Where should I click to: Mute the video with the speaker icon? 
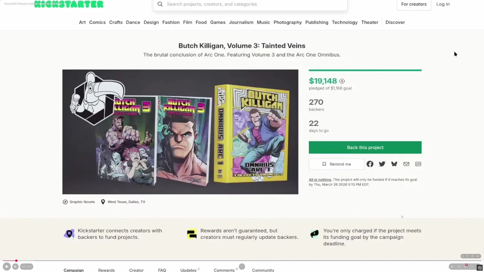pyautogui.click(x=15, y=266)
